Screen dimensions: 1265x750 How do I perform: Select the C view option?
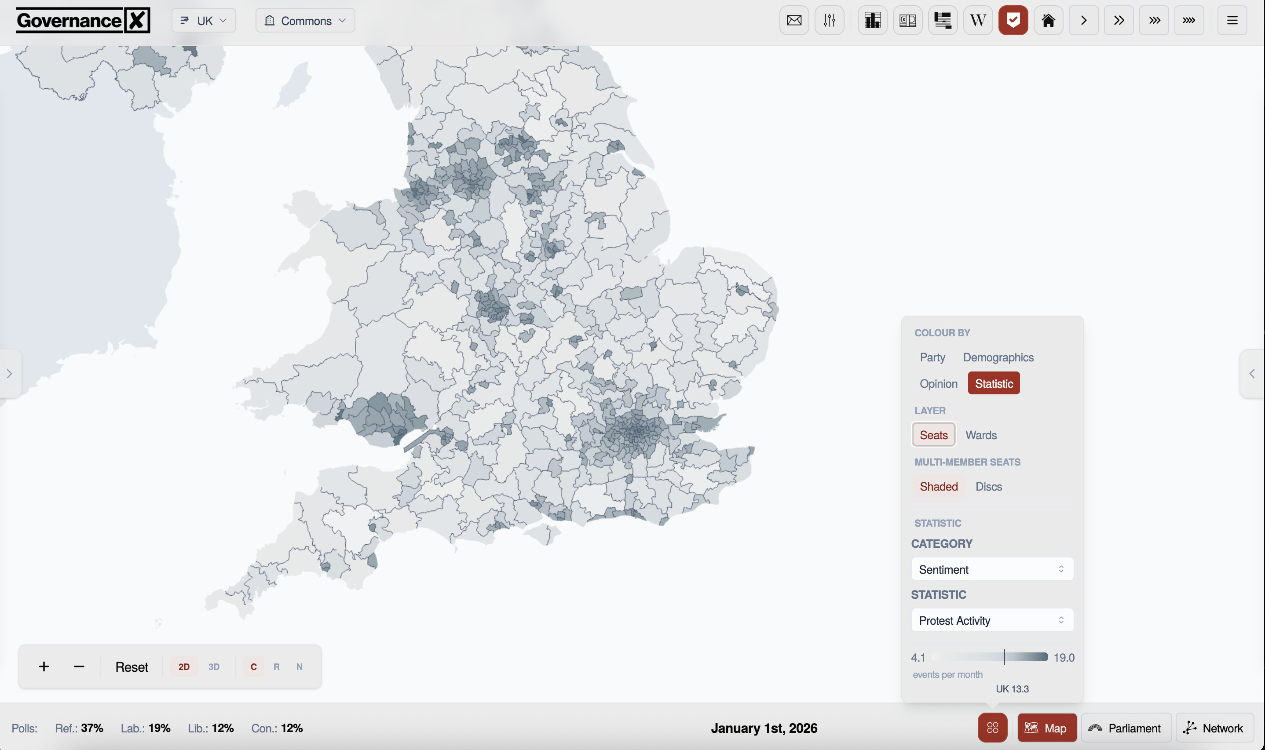[254, 666]
